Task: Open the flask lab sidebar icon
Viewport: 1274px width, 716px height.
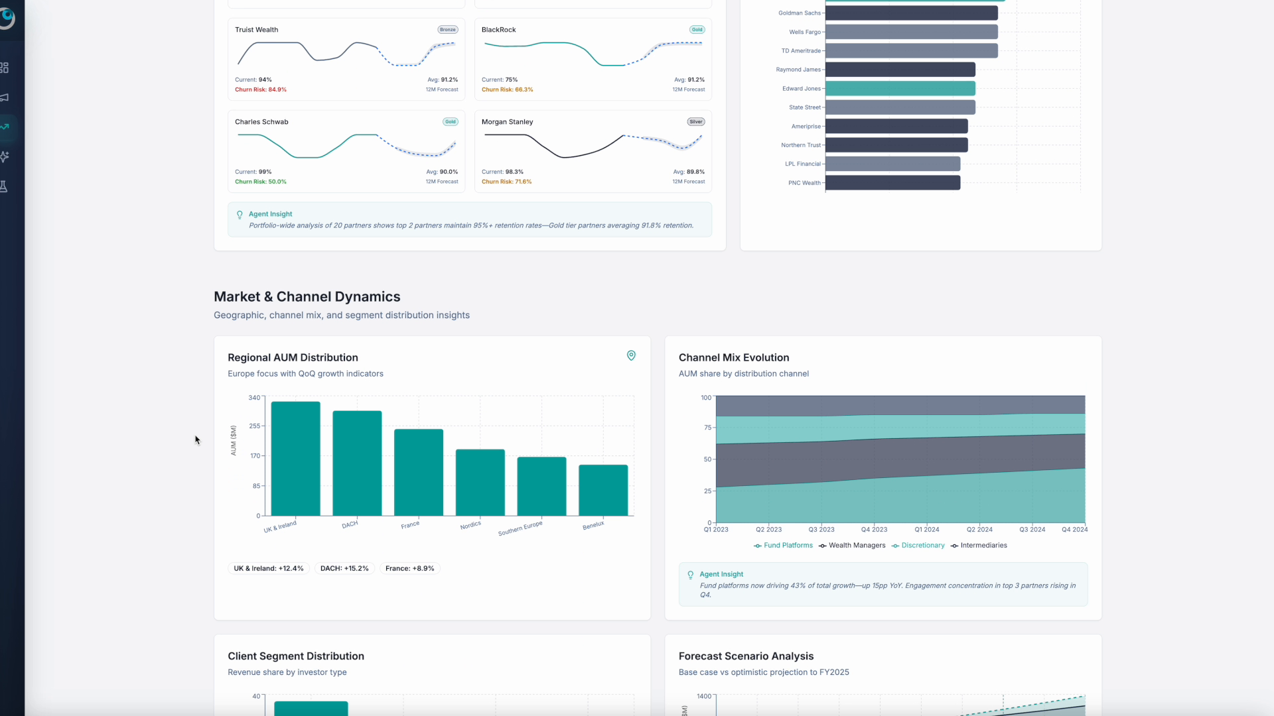Action: (5, 186)
